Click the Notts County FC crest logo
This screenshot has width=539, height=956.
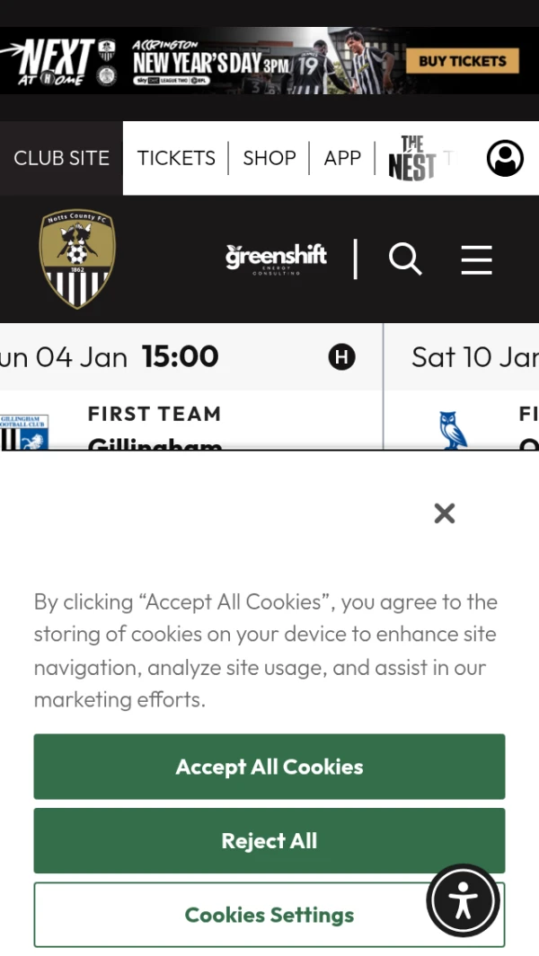point(77,259)
